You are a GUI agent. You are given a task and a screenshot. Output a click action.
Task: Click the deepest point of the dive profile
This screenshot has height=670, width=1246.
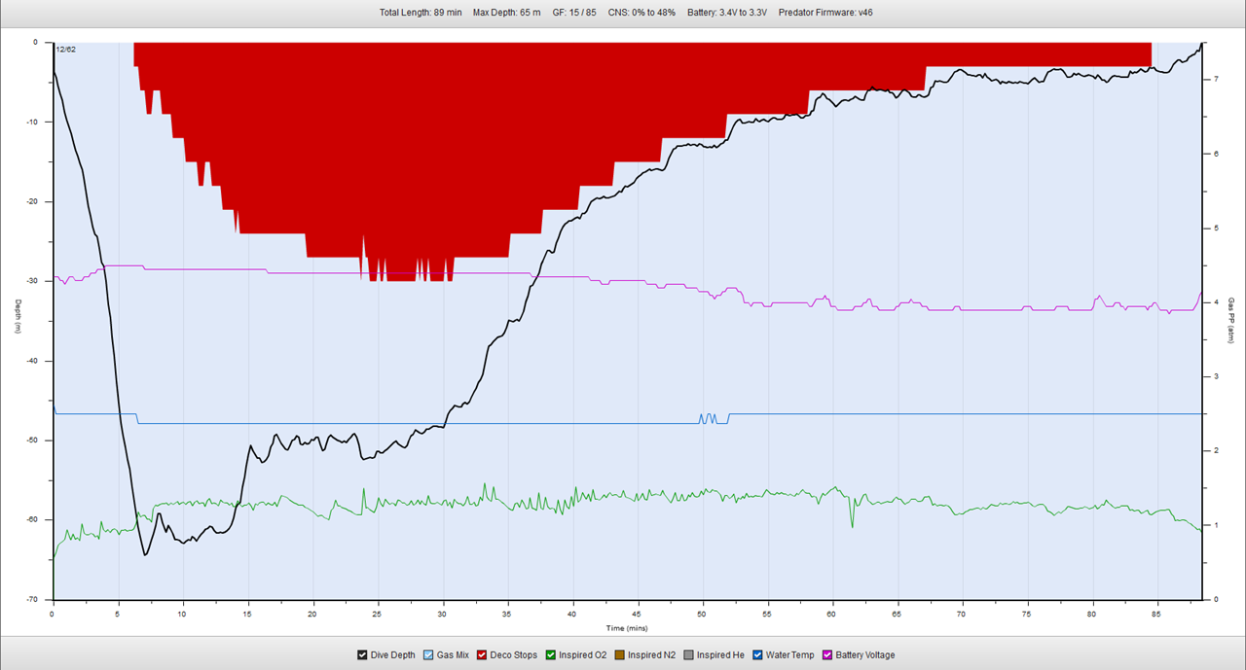click(x=145, y=554)
